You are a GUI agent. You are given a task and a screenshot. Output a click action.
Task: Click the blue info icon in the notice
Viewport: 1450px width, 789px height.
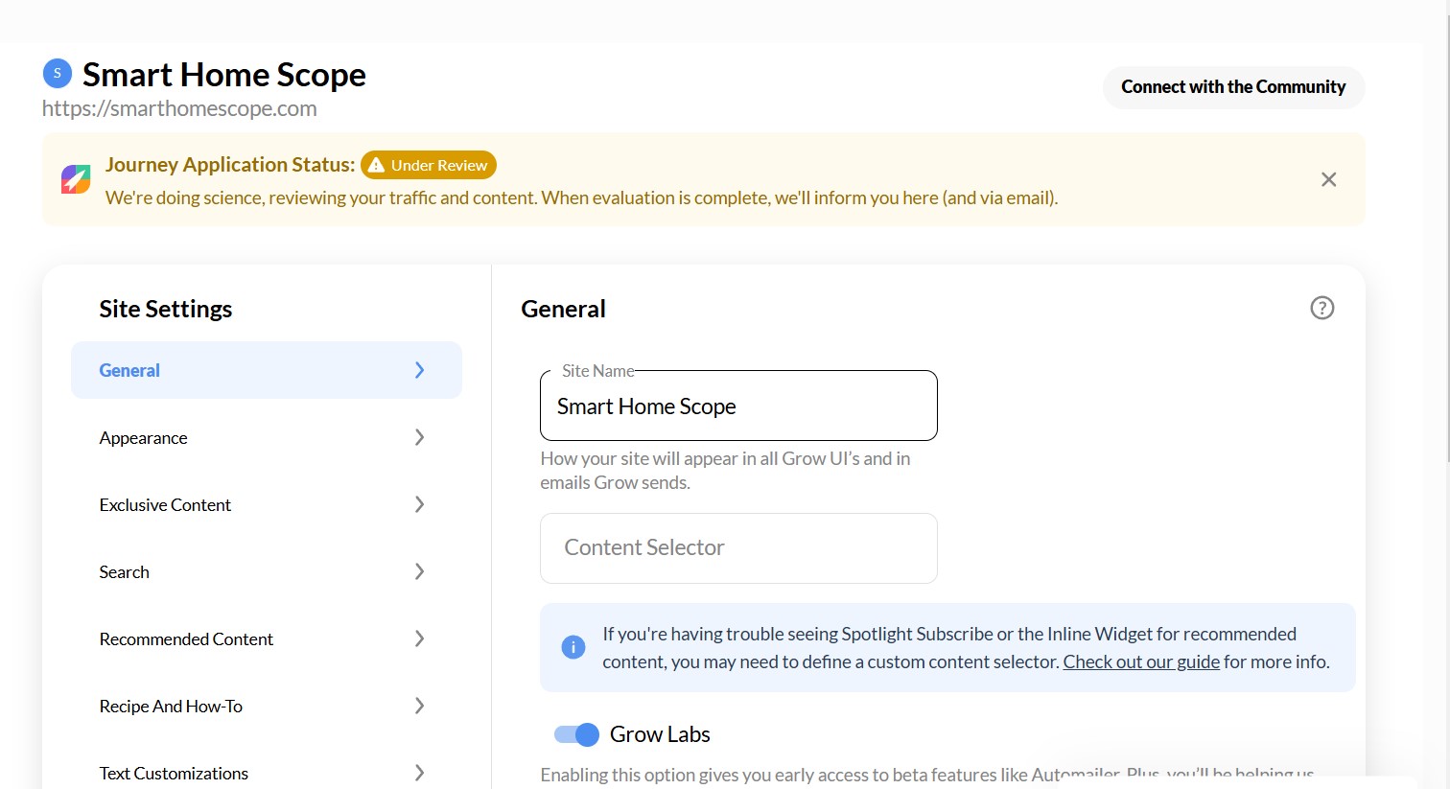[573, 647]
